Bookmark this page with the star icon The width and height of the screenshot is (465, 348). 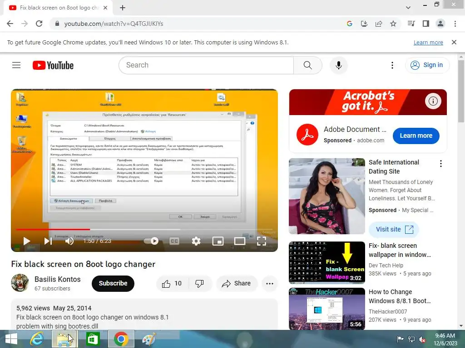coord(393,24)
